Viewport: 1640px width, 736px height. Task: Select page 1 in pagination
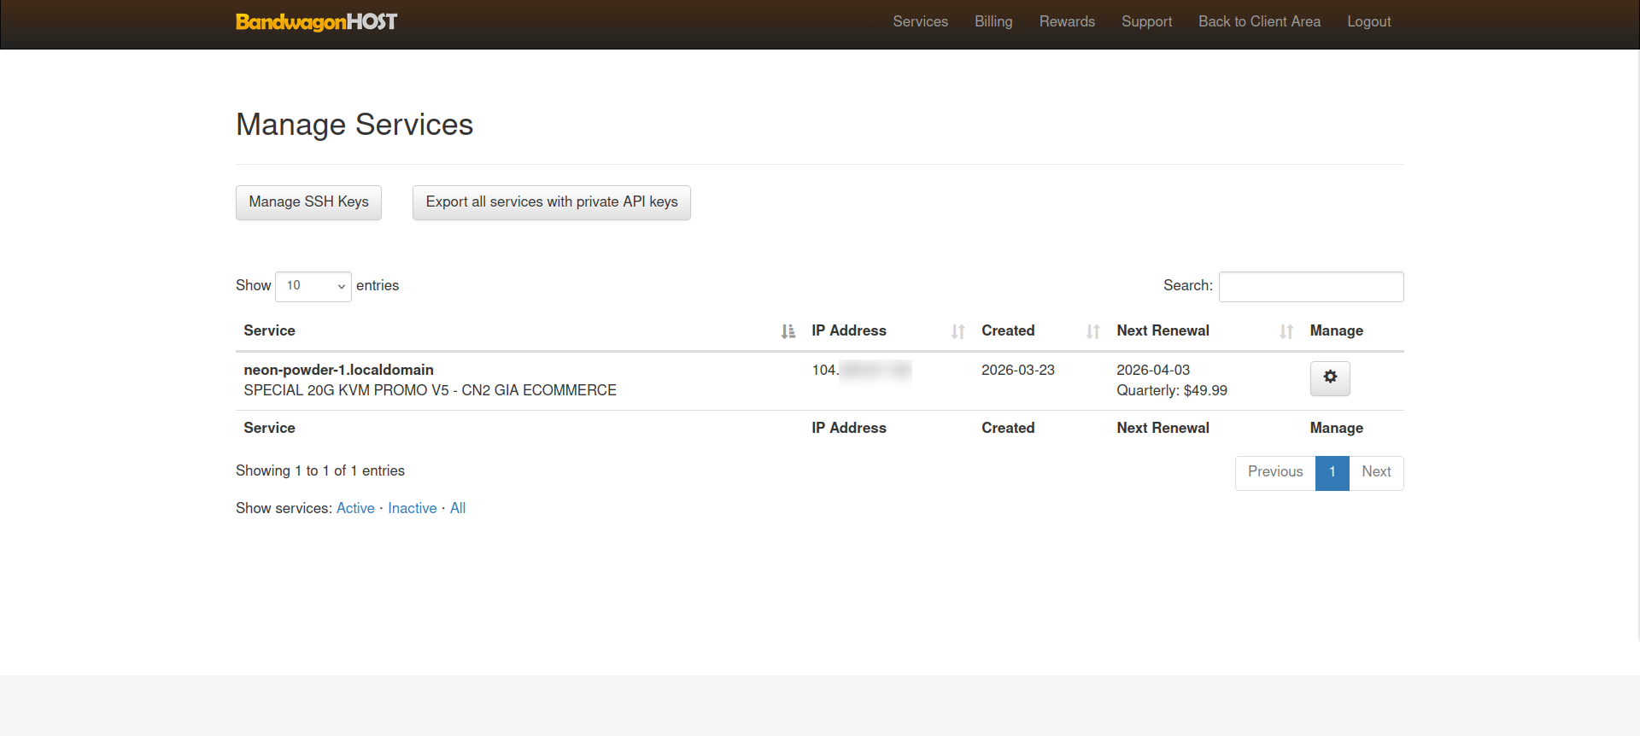pos(1332,472)
